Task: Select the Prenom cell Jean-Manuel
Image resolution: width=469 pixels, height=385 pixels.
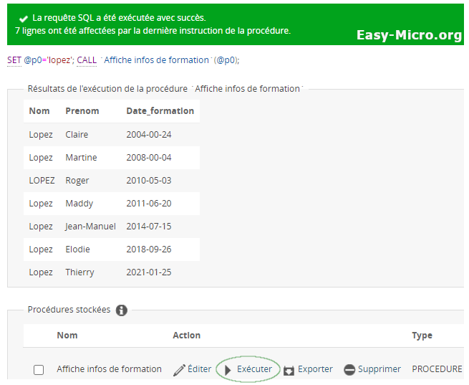Action: 90,227
